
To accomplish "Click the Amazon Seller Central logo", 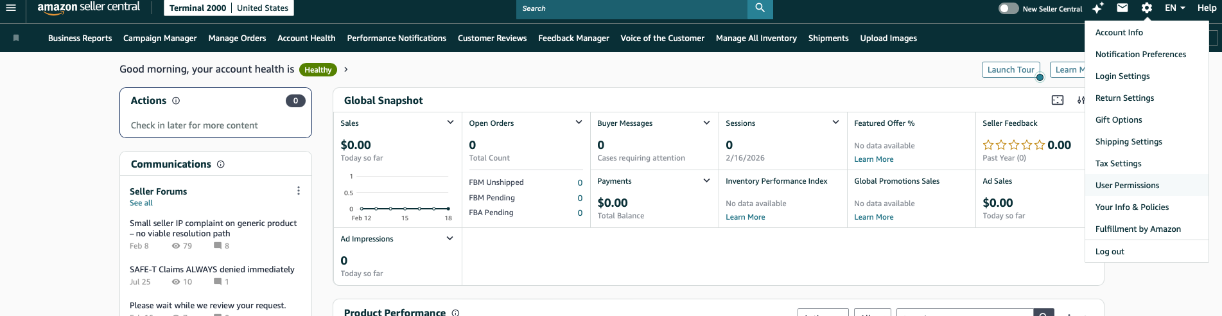I will [89, 8].
